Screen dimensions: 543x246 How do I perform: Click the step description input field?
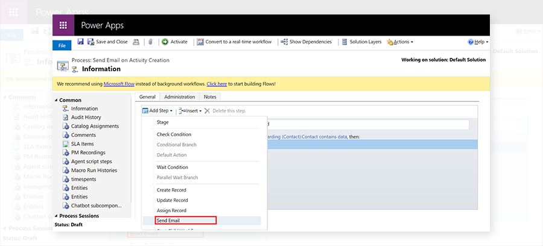368,125
